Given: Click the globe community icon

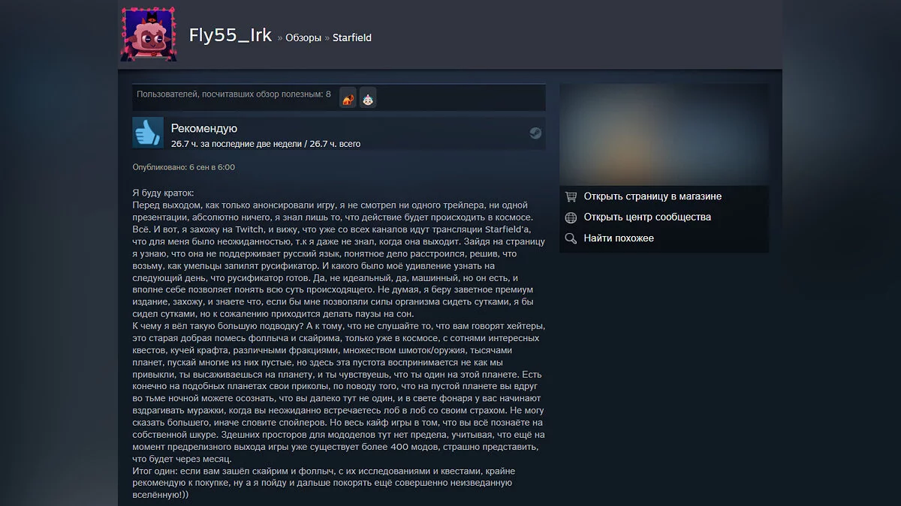Looking at the screenshot, I should pyautogui.click(x=571, y=217).
